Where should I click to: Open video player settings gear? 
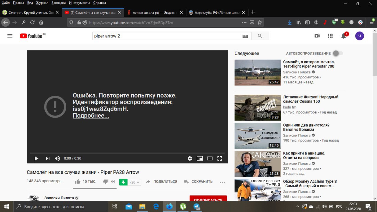(190, 158)
